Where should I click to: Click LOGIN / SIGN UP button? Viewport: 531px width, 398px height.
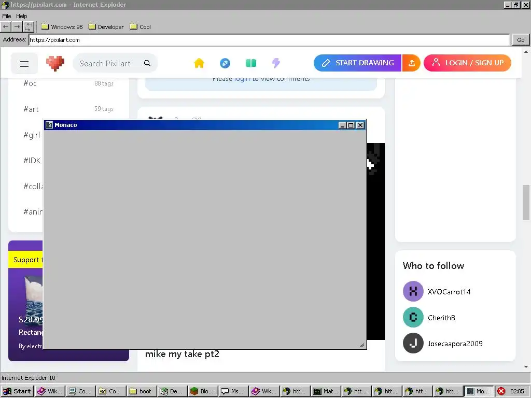coord(467,63)
